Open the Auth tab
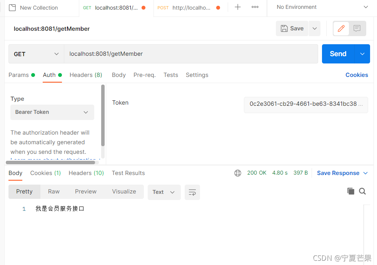This screenshot has width=377, height=265. 52,75
